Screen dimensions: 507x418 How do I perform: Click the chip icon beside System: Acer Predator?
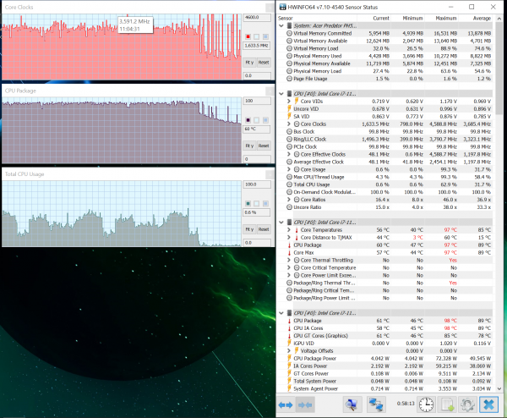click(289, 25)
